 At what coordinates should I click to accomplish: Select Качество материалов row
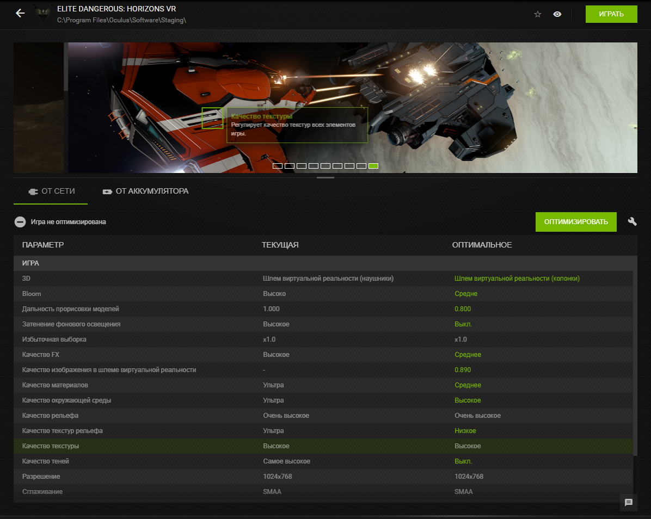coord(323,385)
